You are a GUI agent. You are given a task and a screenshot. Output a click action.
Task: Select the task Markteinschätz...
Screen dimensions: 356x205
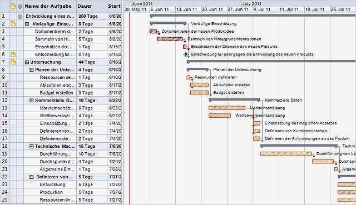57,108
